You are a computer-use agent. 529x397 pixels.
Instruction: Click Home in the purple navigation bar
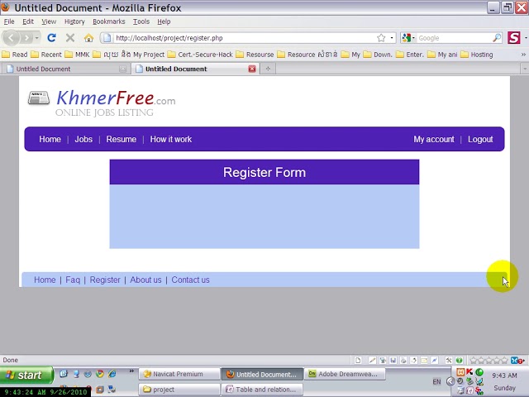coord(50,140)
